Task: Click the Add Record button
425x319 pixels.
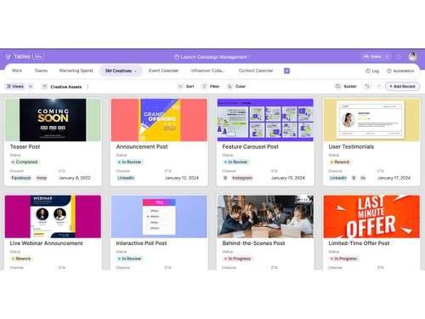Action: pyautogui.click(x=402, y=86)
